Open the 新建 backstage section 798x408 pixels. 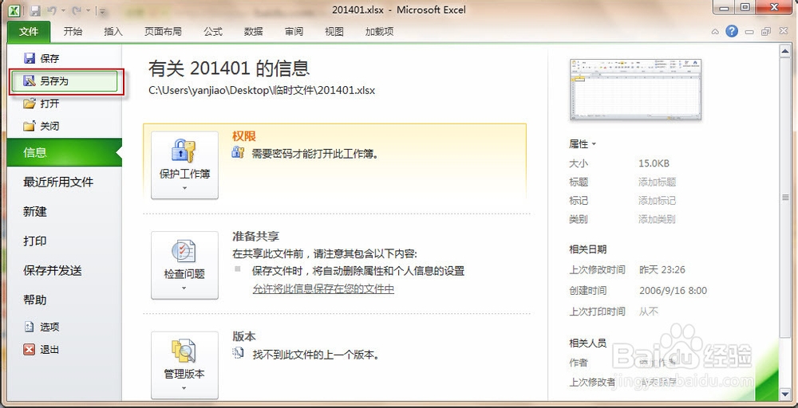pos(35,211)
